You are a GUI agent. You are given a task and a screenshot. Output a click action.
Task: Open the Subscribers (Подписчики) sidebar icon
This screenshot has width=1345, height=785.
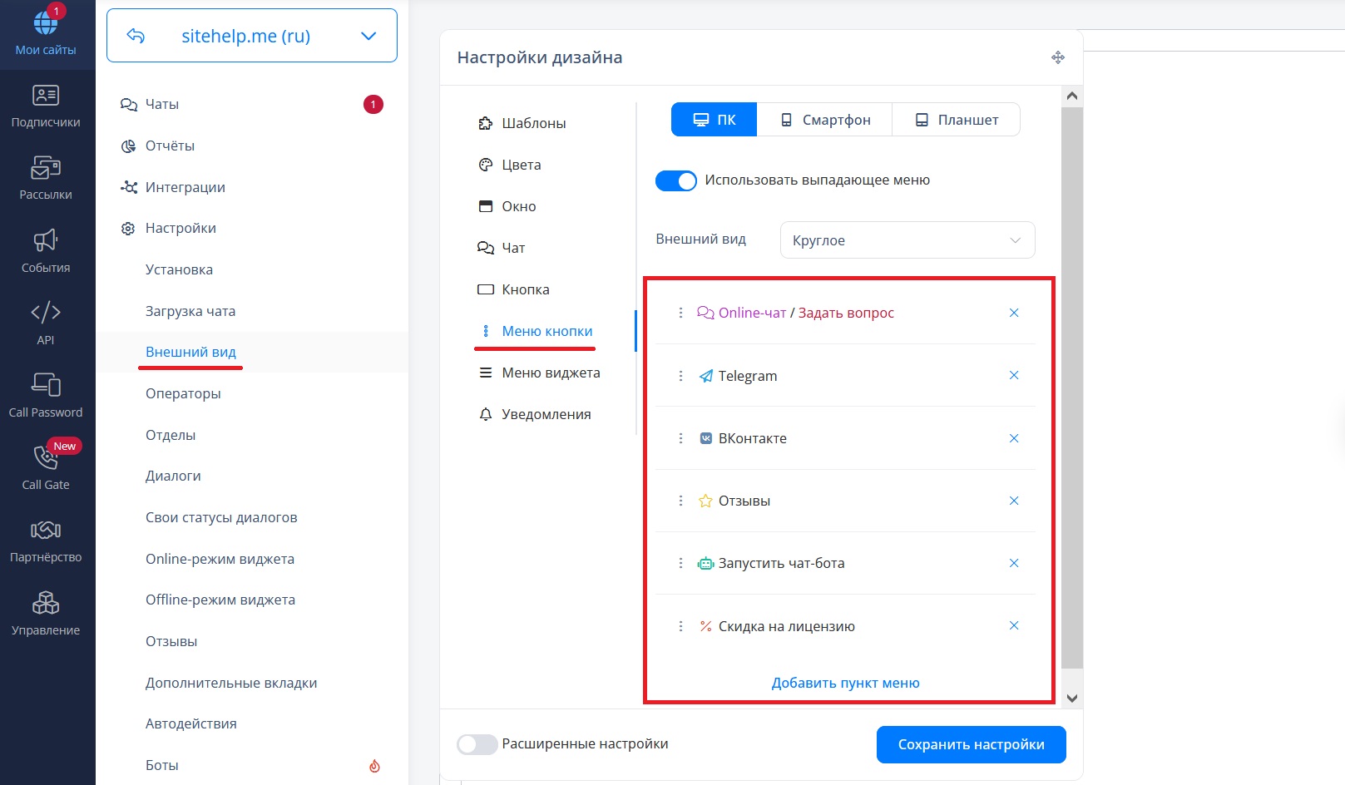[46, 106]
